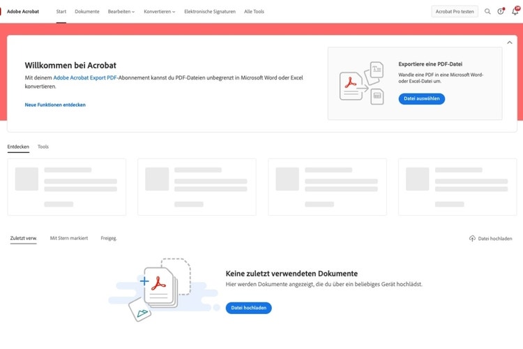Open the notifications bell icon

[x=515, y=11]
